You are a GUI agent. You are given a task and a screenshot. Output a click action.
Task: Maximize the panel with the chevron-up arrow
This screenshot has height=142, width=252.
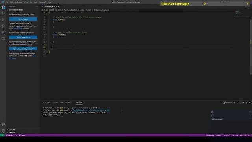[246, 103]
